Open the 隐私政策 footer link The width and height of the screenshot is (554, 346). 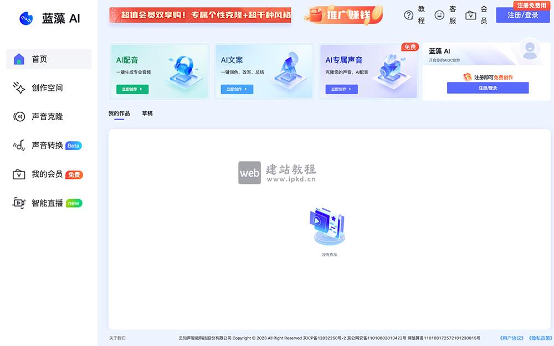(540, 338)
